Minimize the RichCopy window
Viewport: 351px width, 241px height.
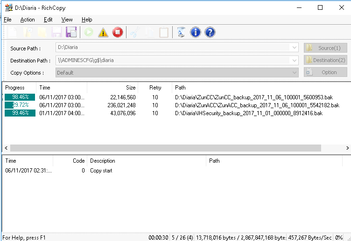pos(299,7)
